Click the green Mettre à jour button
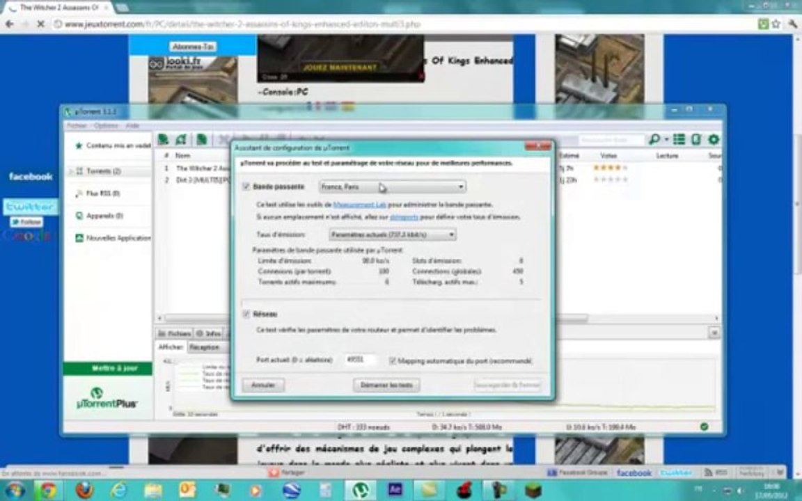802x501 pixels. point(108,368)
